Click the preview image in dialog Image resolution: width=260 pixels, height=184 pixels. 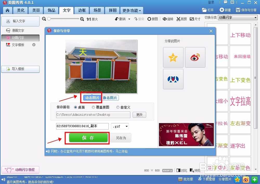pos(101,66)
